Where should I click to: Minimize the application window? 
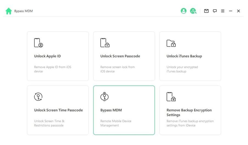coord(231,11)
